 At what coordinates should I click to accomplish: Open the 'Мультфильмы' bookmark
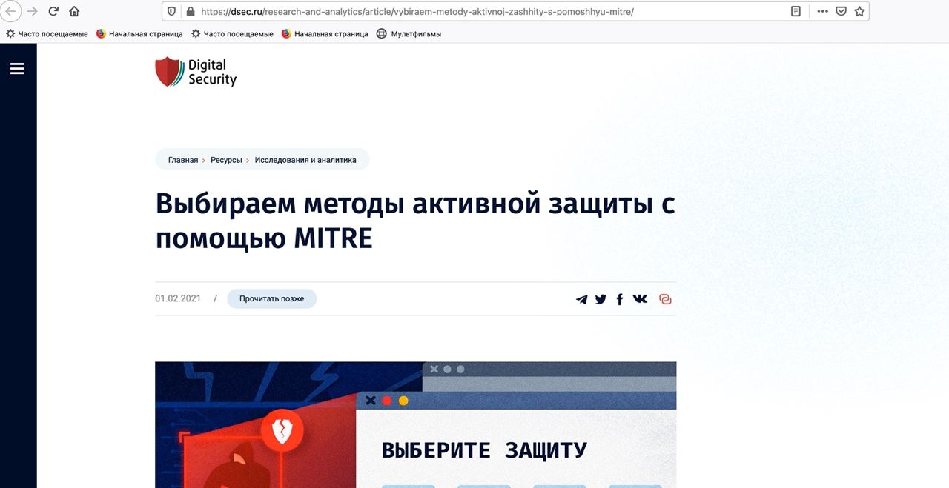coord(409,33)
